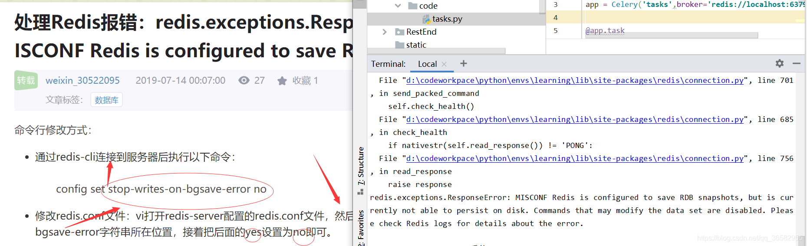Expand the RestEnd folder
The image size is (807, 246).
click(385, 32)
